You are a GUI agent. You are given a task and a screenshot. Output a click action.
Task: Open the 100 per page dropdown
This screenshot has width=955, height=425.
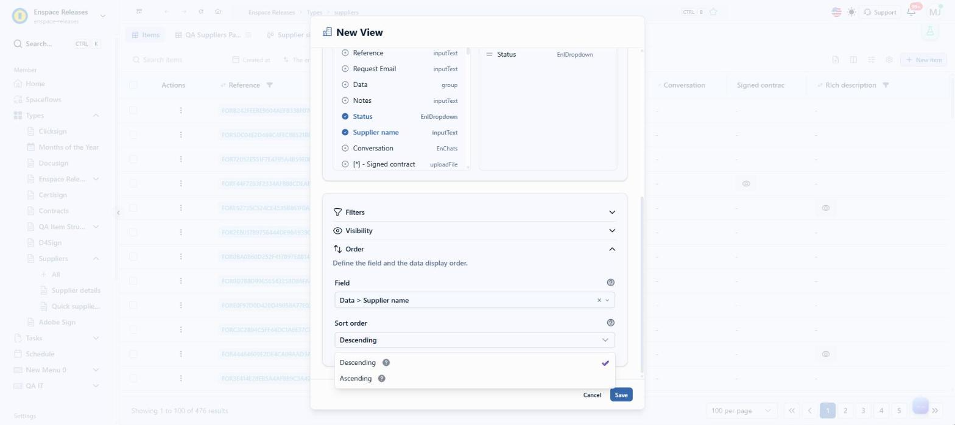tap(741, 410)
